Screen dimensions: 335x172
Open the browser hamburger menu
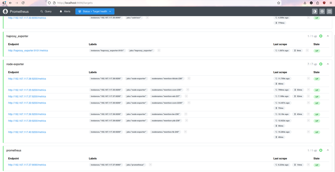tap(331, 3)
